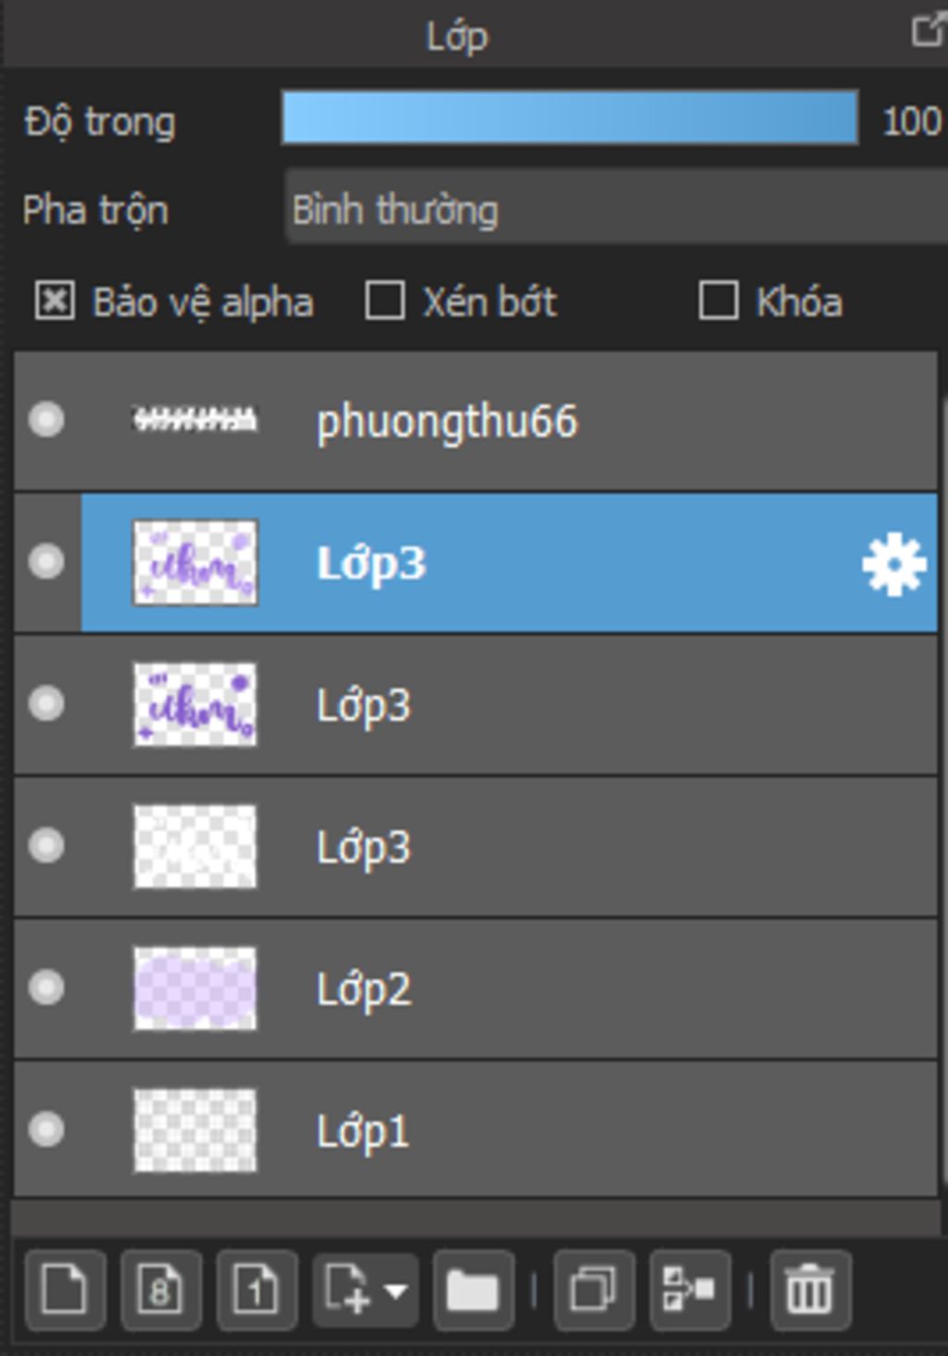Image resolution: width=948 pixels, height=1356 pixels.
Task: Merge layer down with lower layer
Action: 690,1289
